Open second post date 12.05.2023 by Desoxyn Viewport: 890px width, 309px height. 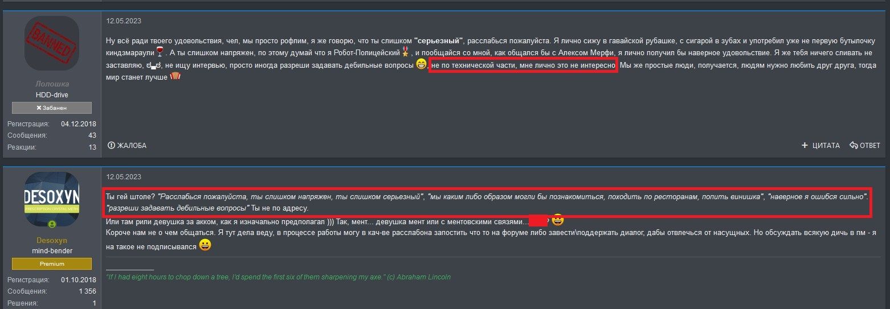pos(124,176)
